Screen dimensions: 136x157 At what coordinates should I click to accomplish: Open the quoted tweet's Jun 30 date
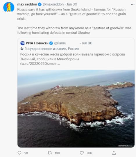click(x=87, y=43)
